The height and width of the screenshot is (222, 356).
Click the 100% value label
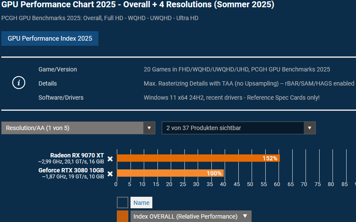(x=214, y=173)
